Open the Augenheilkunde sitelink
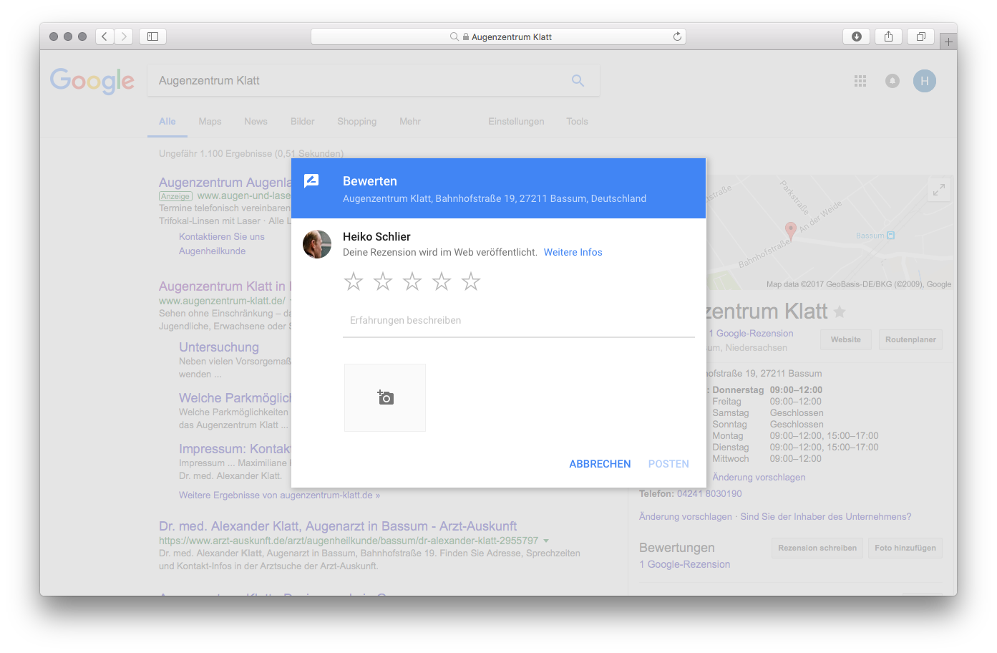This screenshot has width=997, height=653. tap(212, 251)
